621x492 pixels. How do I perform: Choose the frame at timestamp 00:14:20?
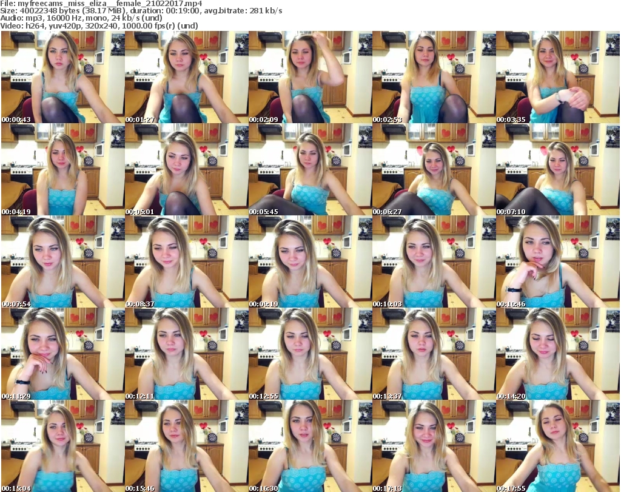tap(558, 354)
